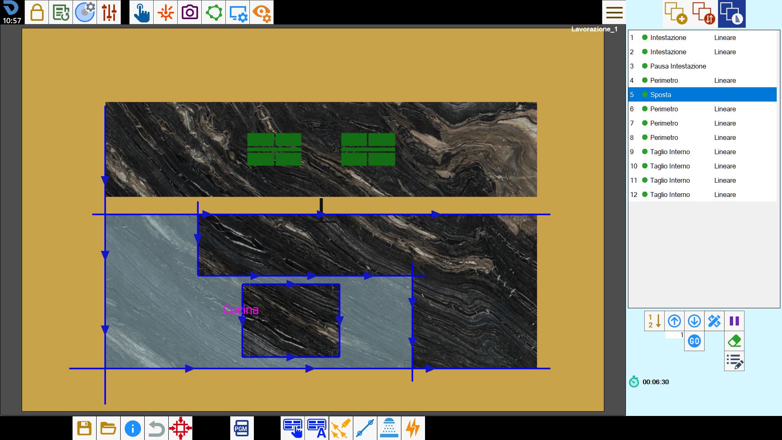
Task: Click the eraser icon
Action: pyautogui.click(x=734, y=341)
